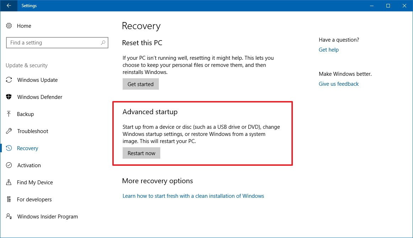Select the Windows Update sidebar icon

pyautogui.click(x=9, y=80)
